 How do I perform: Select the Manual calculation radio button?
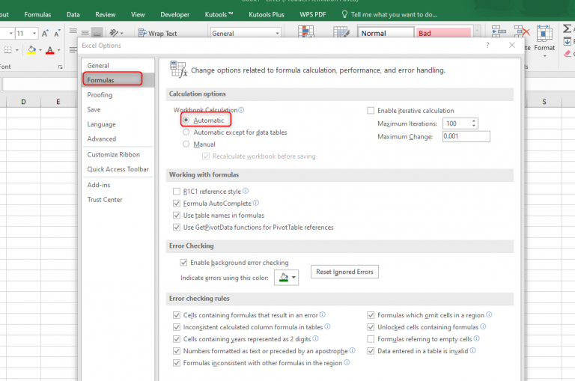pos(186,144)
